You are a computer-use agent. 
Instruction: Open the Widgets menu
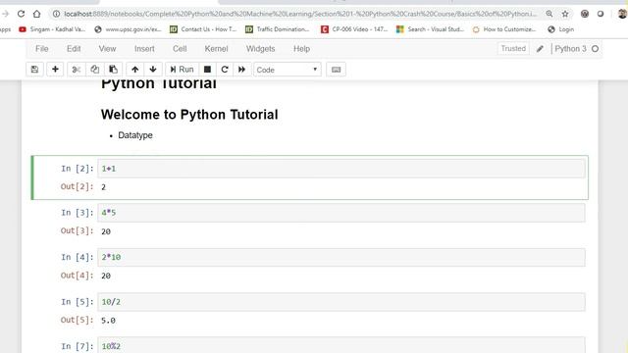tap(260, 49)
